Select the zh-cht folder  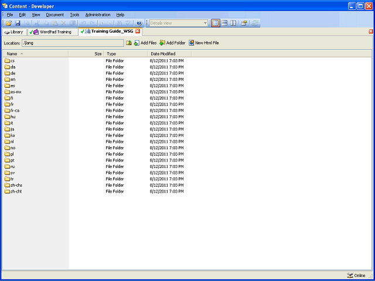point(13,191)
